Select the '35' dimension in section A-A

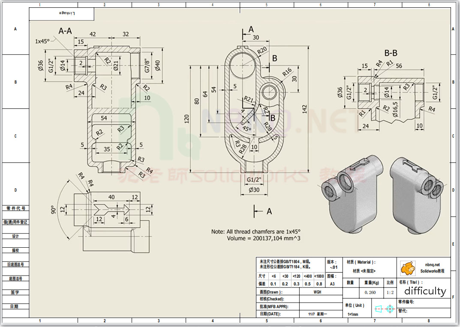coord(107,149)
